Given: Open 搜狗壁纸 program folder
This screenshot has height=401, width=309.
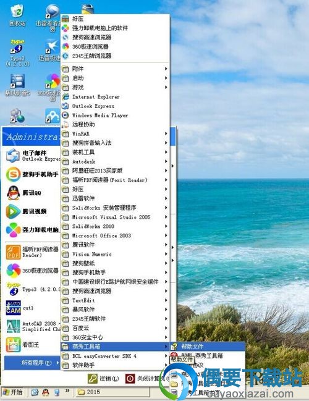Looking at the screenshot, I should pos(115,263).
